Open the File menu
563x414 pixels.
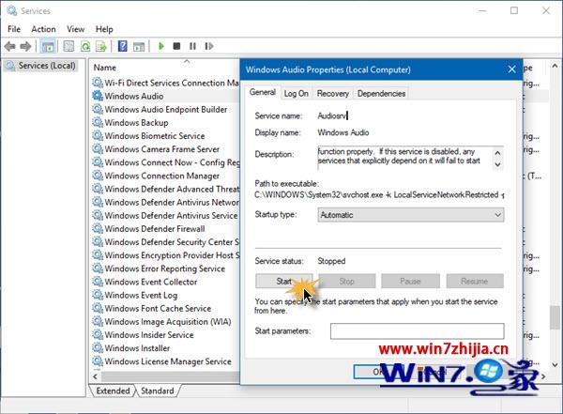(14, 29)
